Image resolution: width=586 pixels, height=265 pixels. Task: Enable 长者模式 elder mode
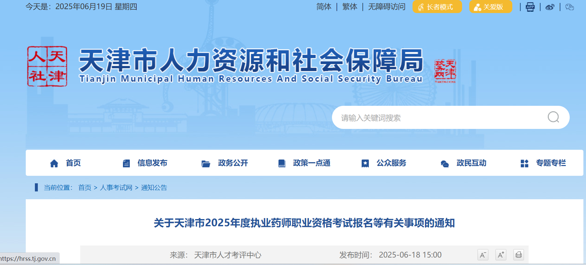pyautogui.click(x=437, y=7)
